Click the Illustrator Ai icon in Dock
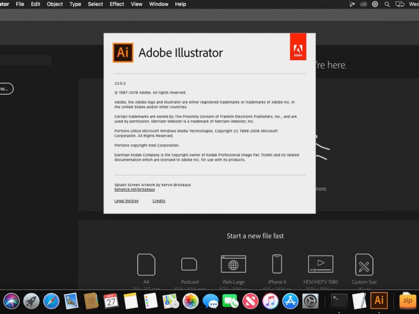The width and height of the screenshot is (419, 314). pyautogui.click(x=379, y=300)
